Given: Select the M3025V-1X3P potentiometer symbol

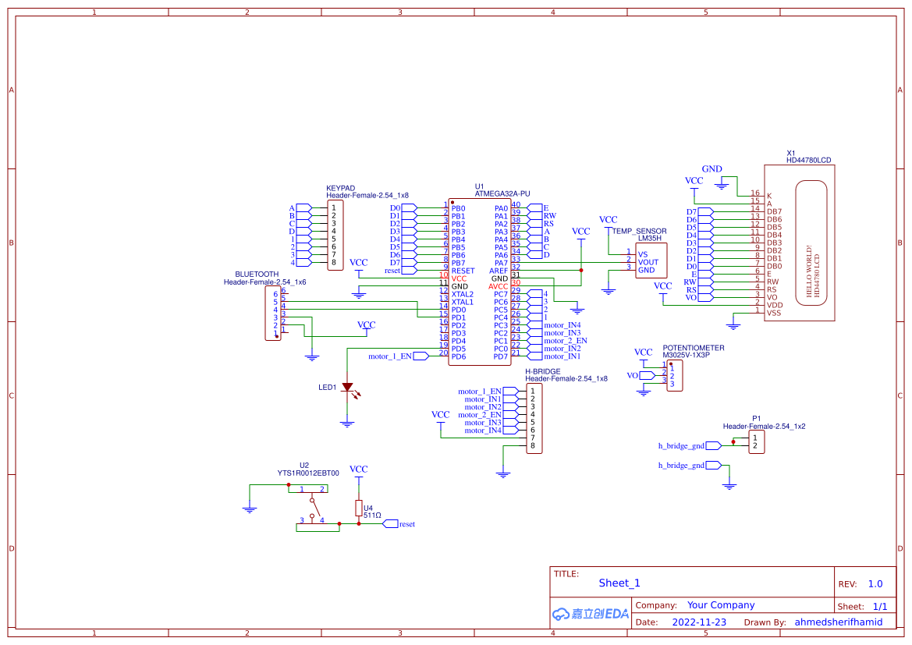Looking at the screenshot, I should pyautogui.click(x=676, y=374).
